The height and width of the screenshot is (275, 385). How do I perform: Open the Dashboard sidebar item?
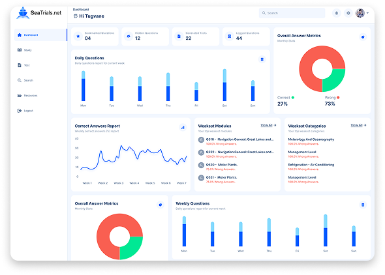pyautogui.click(x=40, y=35)
